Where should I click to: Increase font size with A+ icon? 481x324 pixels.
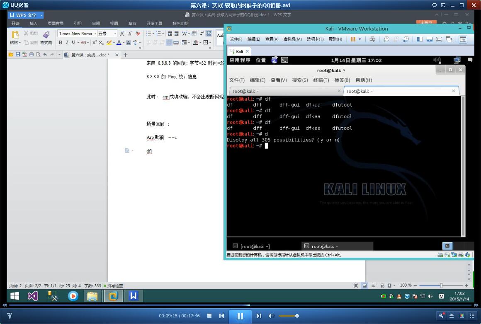(x=122, y=34)
